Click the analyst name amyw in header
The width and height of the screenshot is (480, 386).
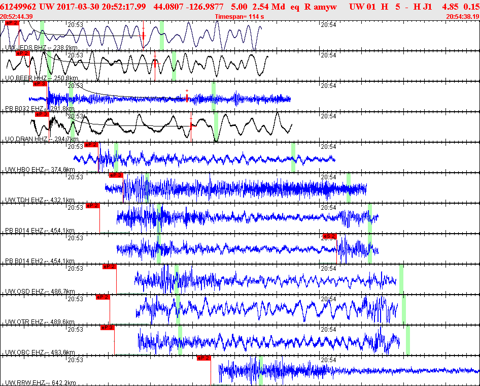[325, 7]
